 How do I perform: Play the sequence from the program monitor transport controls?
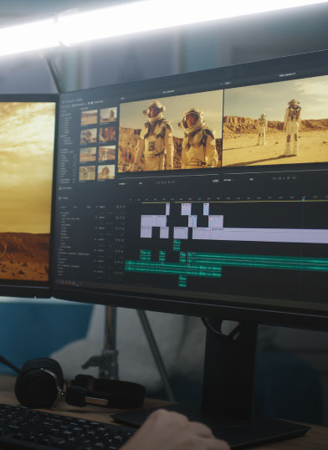coord(284,178)
